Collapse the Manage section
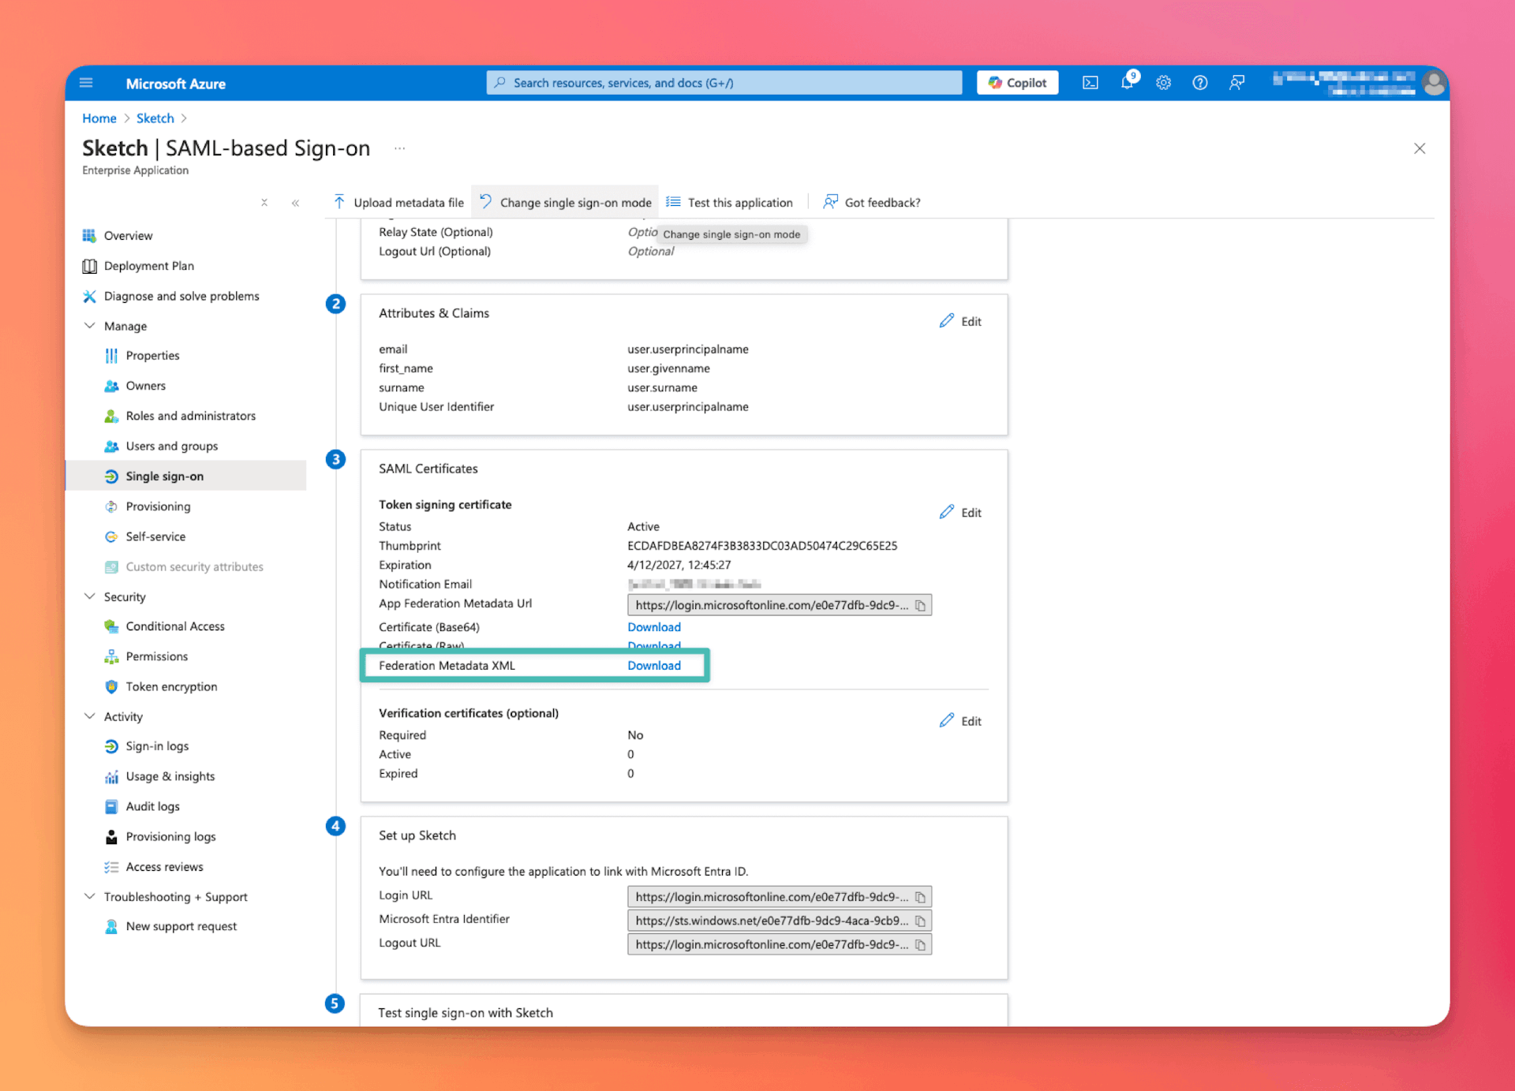The height and width of the screenshot is (1091, 1515). 89,326
